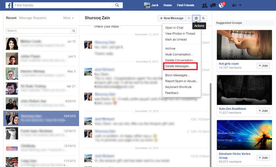Switch to Message Requests tab

33,18
